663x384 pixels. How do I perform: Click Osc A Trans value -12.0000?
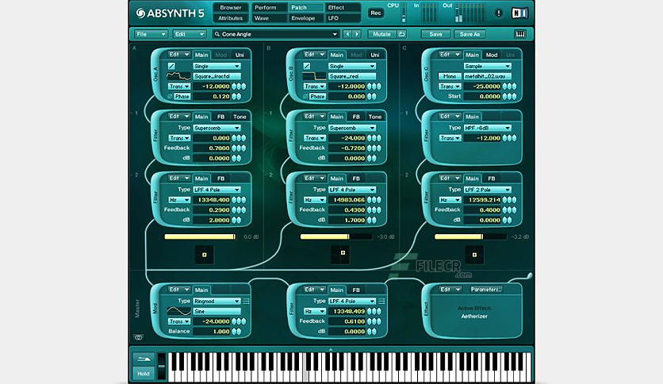click(x=212, y=86)
